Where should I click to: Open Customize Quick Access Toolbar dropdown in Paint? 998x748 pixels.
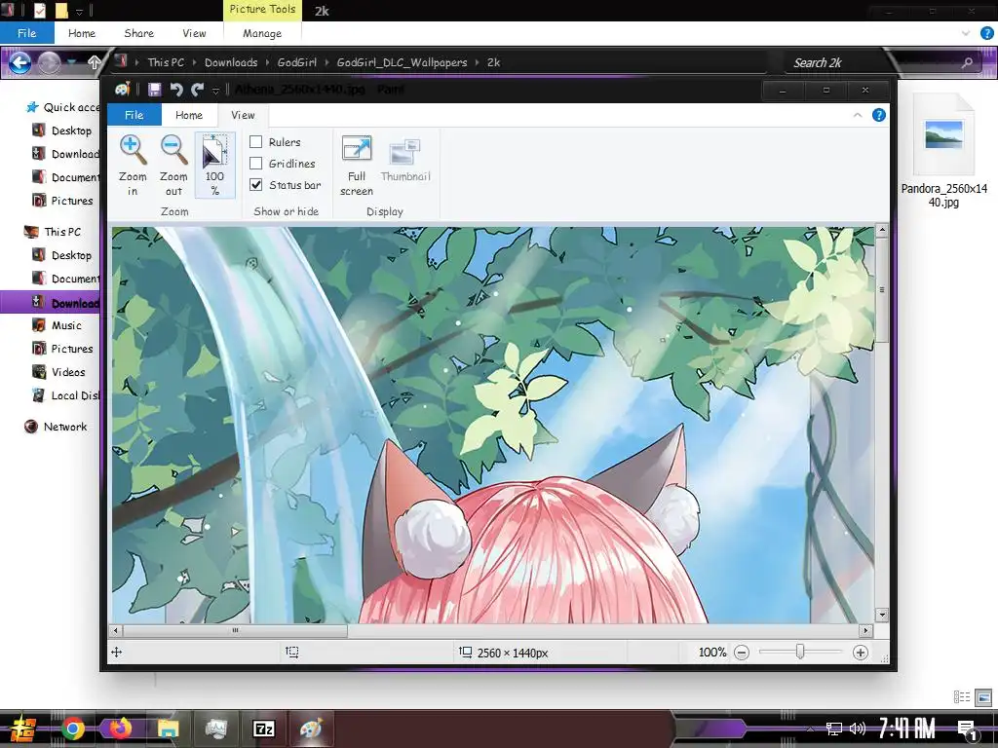pos(215,91)
